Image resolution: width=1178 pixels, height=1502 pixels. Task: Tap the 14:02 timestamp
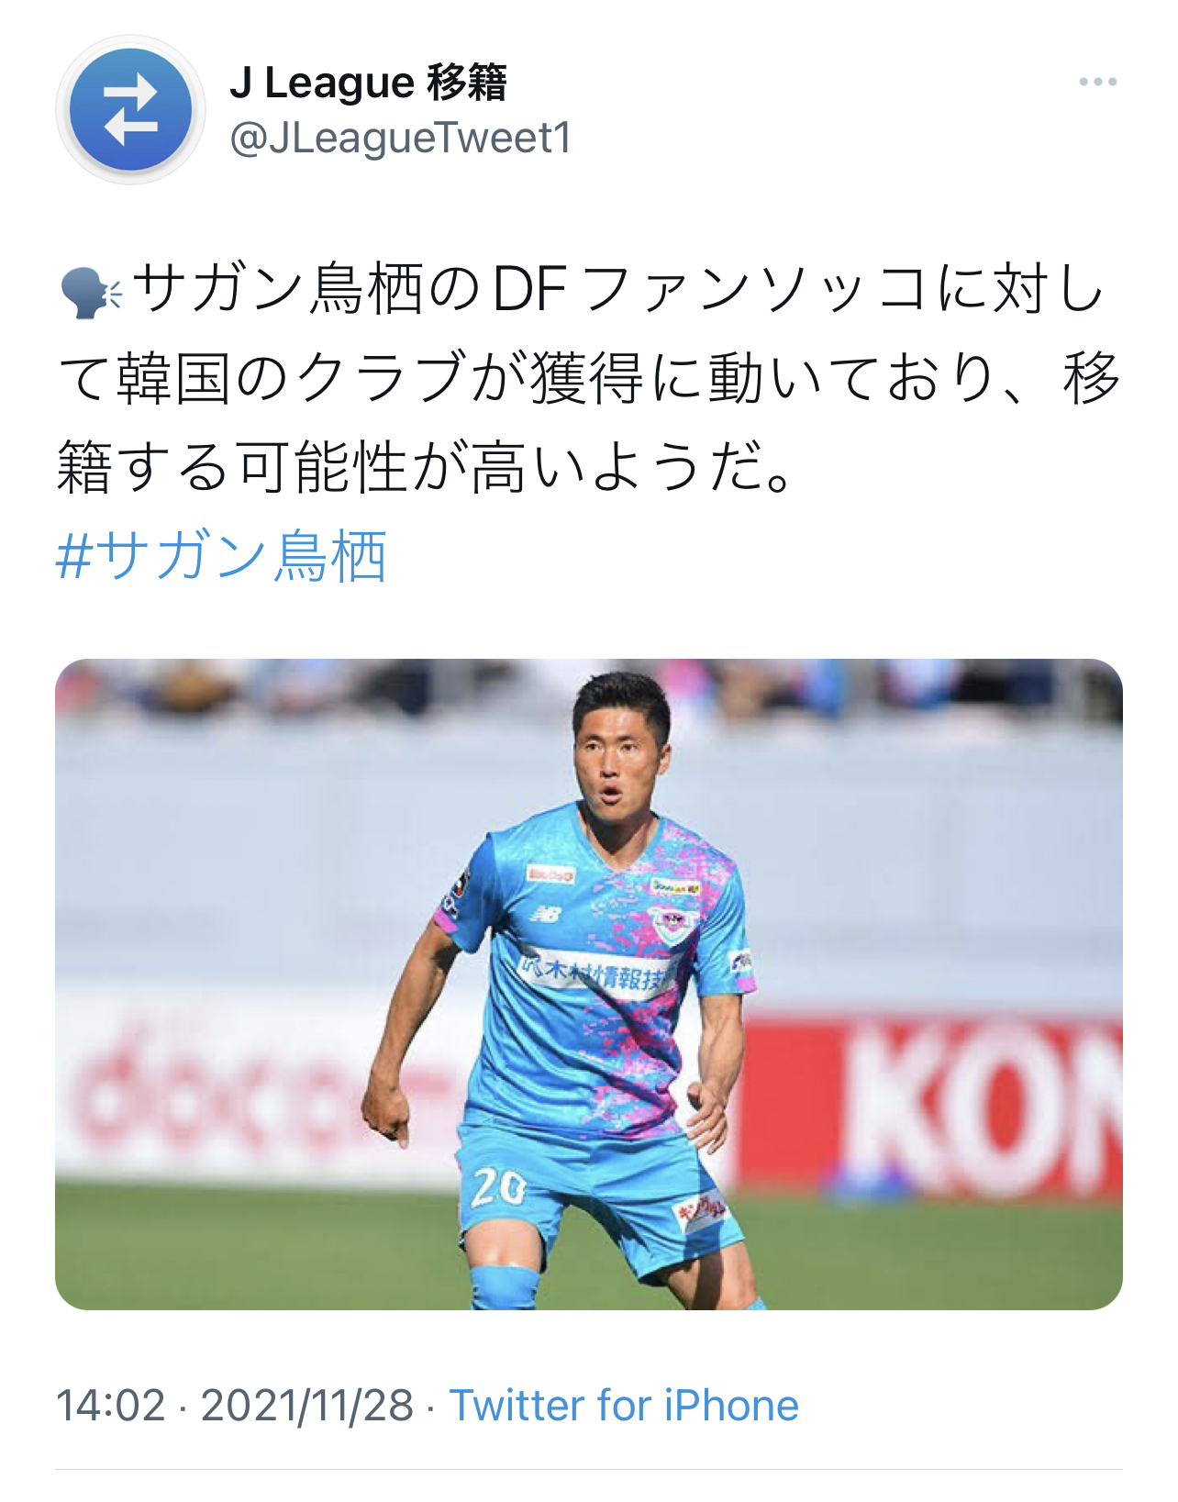point(111,1406)
